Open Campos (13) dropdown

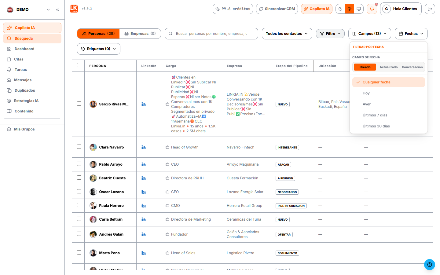point(370,34)
